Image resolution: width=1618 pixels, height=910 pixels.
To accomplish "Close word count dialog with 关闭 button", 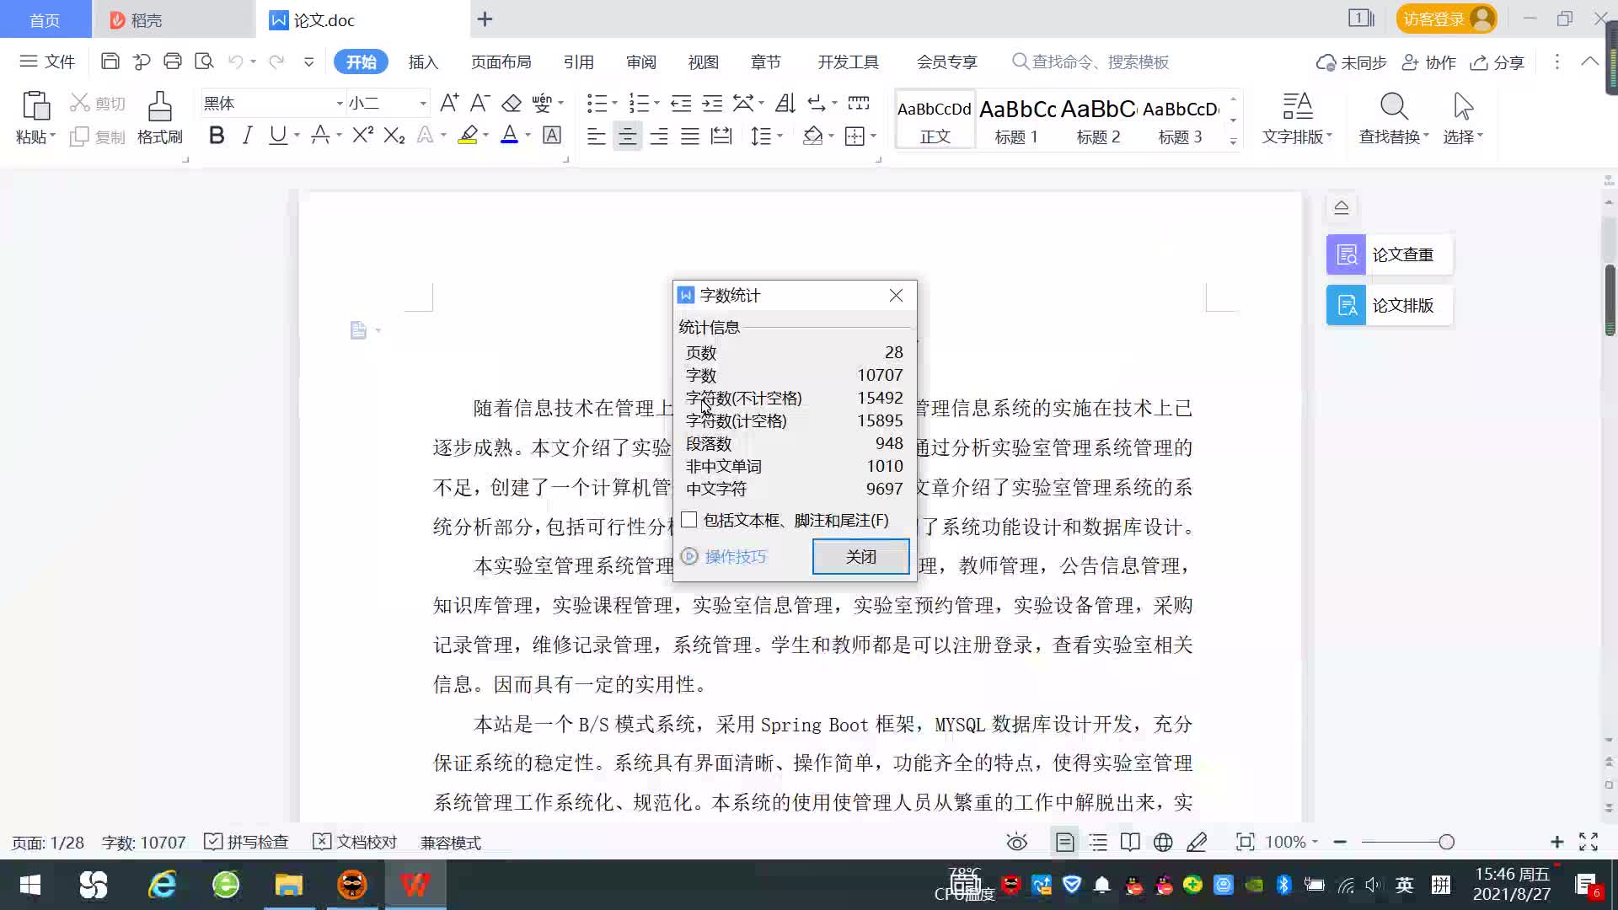I will coord(860,557).
